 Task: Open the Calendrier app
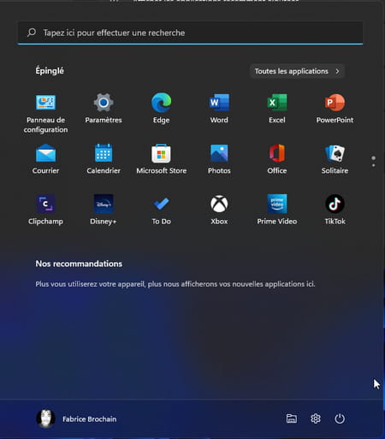point(104,159)
